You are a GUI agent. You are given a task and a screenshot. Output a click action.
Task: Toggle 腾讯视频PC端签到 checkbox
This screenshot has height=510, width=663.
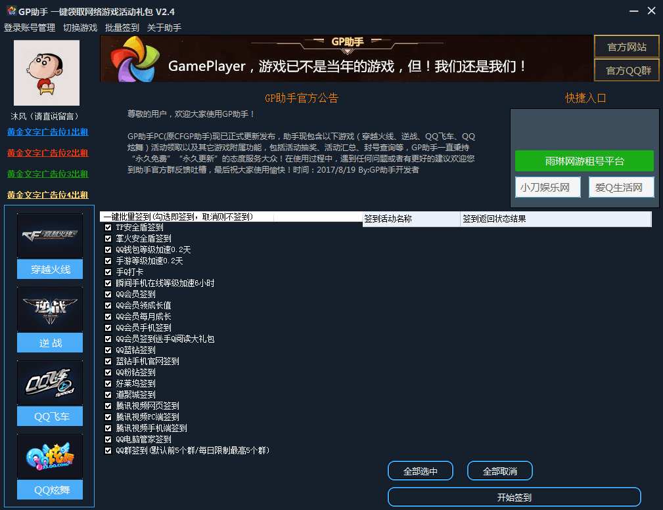(108, 417)
